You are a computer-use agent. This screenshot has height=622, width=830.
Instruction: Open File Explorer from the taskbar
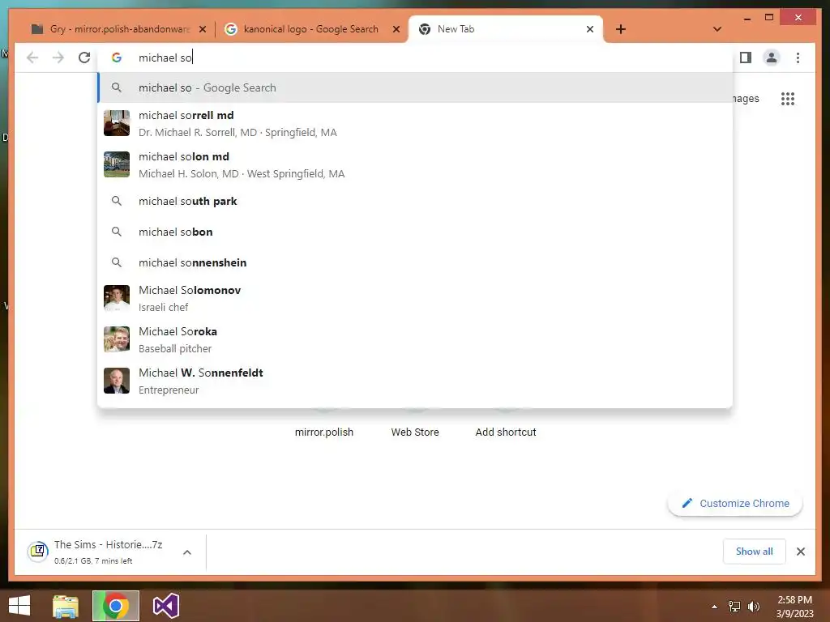coord(66,606)
